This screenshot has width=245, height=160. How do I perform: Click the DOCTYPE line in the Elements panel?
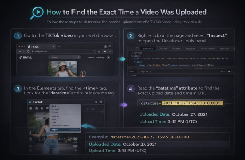(x=136, y=53)
